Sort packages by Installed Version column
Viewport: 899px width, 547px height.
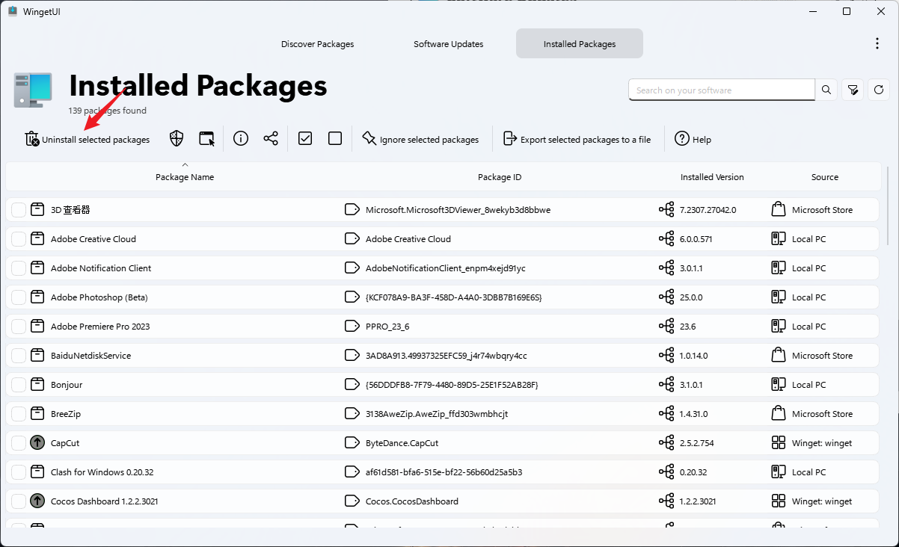click(712, 177)
